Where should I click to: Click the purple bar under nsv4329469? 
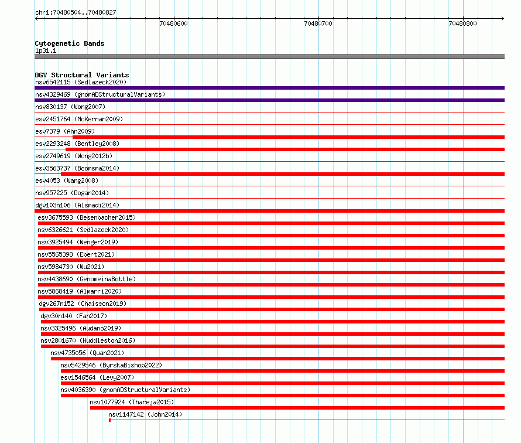269,100
